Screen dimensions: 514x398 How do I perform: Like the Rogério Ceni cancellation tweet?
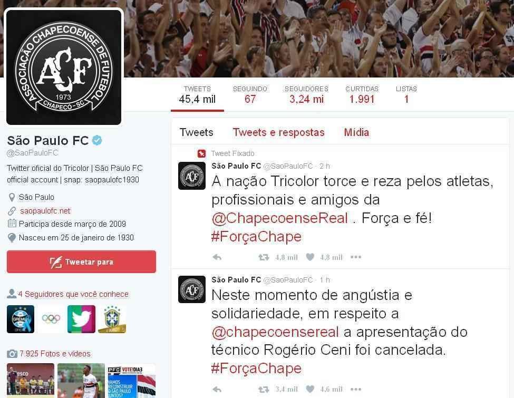tap(310, 389)
